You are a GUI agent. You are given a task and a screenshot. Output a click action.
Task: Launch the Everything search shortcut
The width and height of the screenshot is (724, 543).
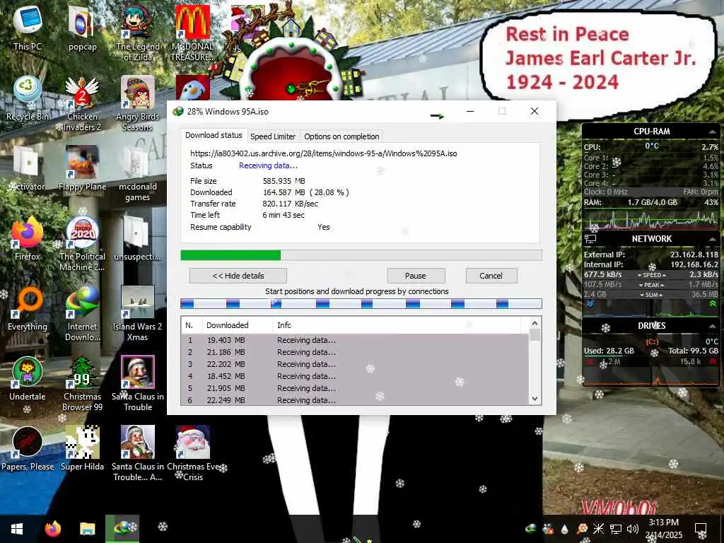(x=28, y=308)
